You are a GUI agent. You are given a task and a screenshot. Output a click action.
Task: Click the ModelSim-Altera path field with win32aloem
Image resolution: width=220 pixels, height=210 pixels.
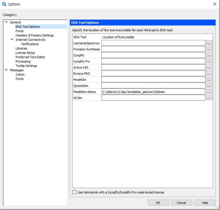(153, 92)
